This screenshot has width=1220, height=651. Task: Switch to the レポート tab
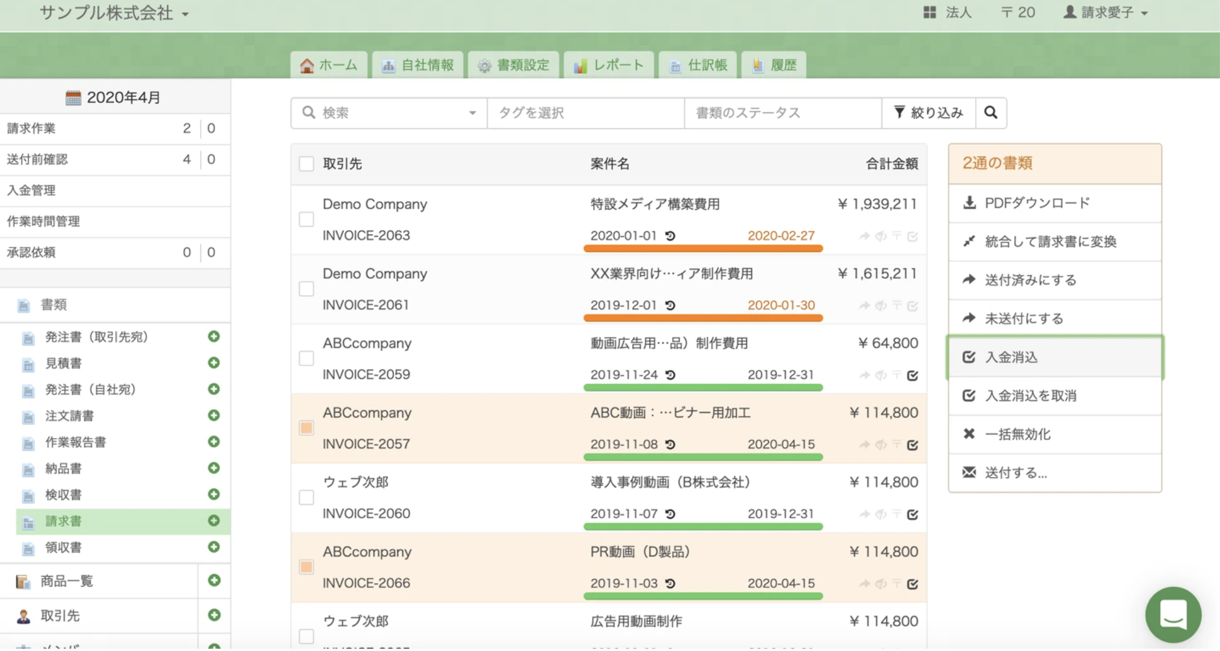tap(609, 66)
